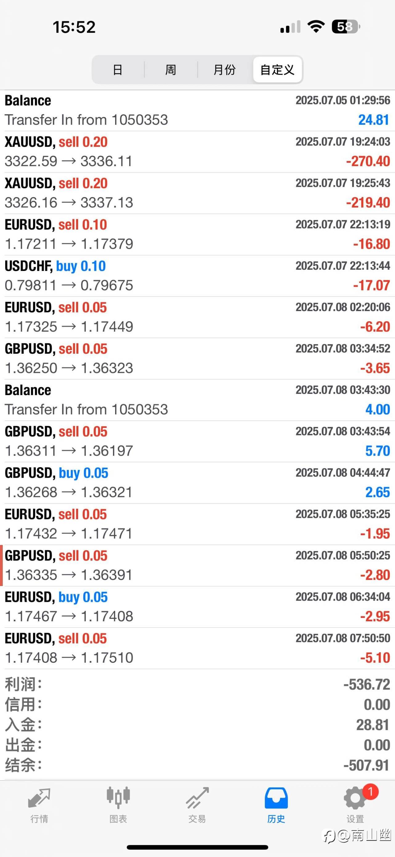This screenshot has height=857, width=395.
Task: Tap the 15:52 status bar clock
Action: tap(74, 27)
